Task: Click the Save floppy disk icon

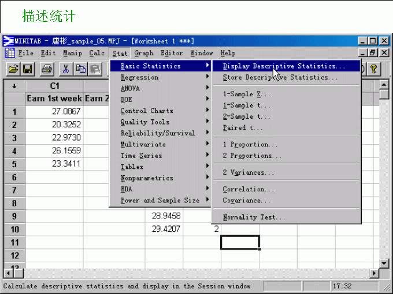Action: coord(27,69)
